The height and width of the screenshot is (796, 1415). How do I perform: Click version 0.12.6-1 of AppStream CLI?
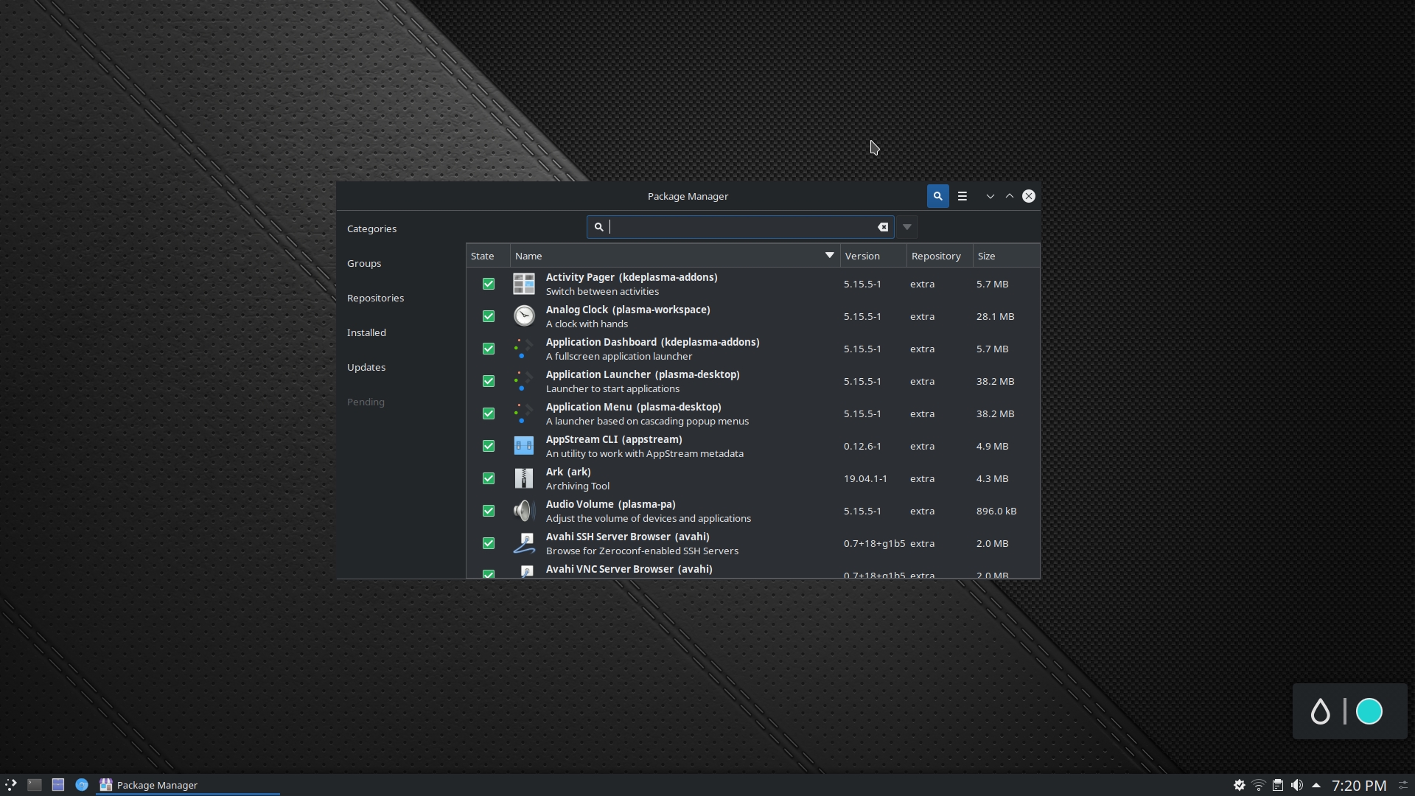pyautogui.click(x=862, y=446)
